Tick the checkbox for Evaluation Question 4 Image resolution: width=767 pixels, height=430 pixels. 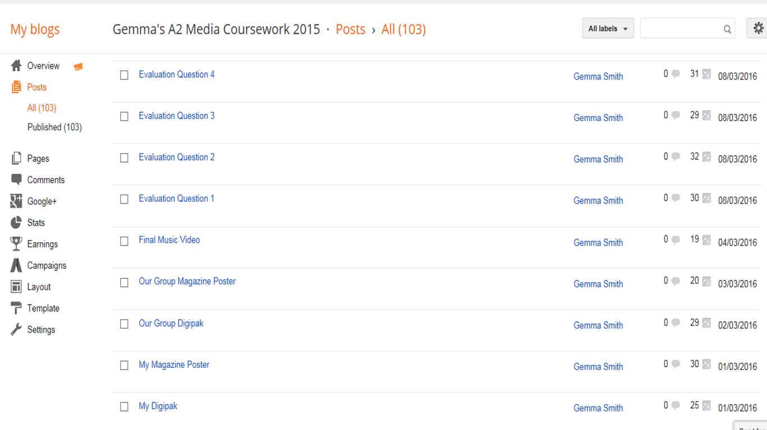point(124,75)
